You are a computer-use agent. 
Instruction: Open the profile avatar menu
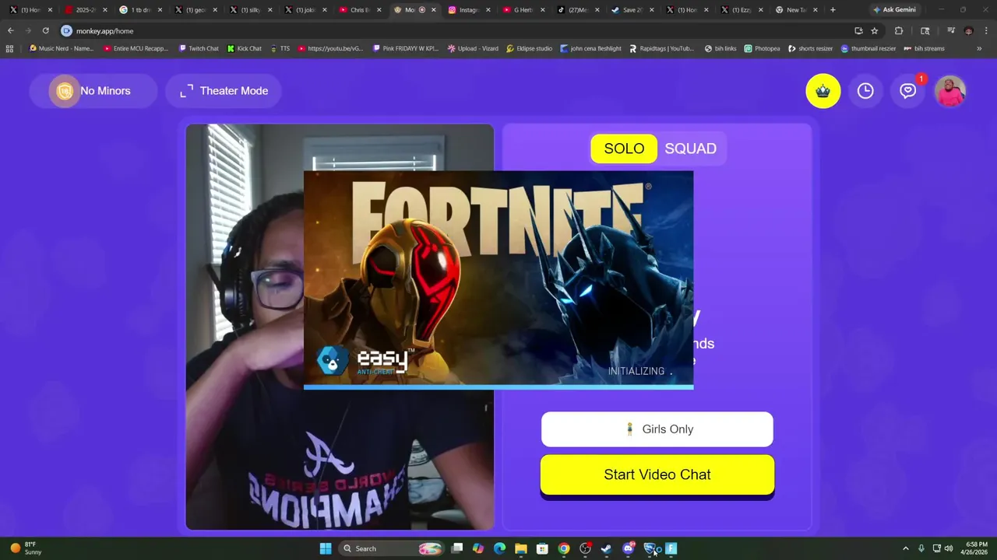(x=950, y=91)
